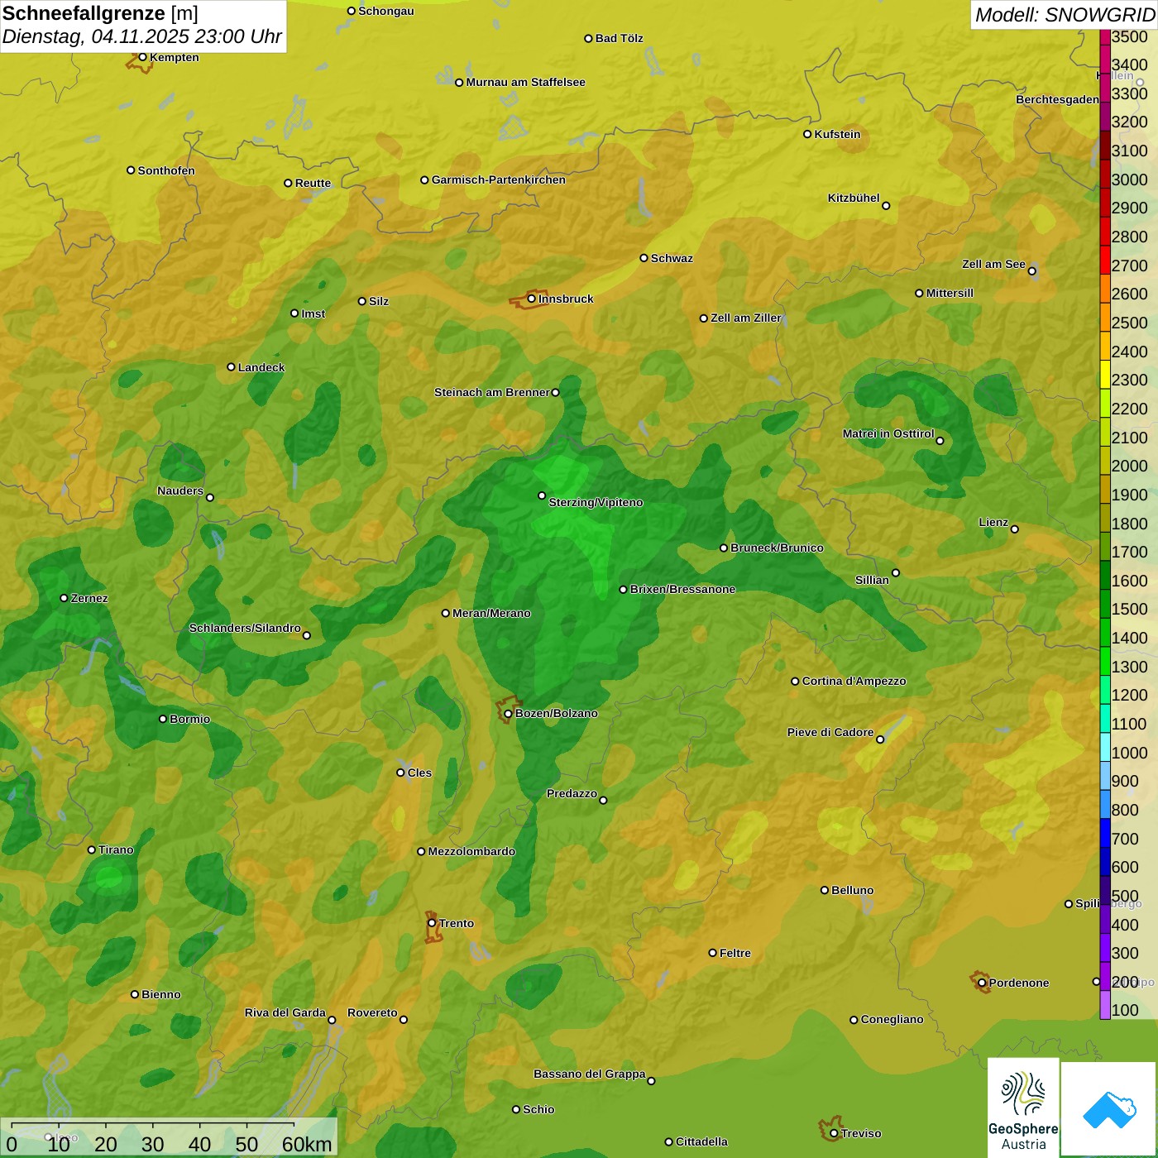Click the Belluno location dot
The image size is (1158, 1158).
[x=824, y=890]
